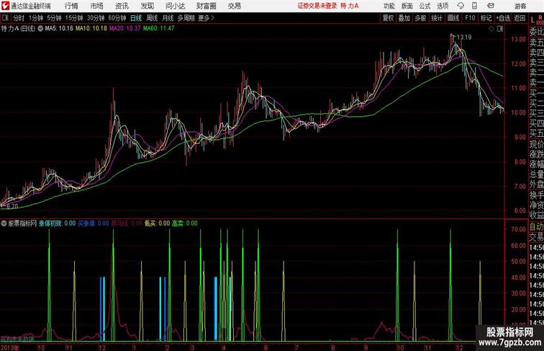Click the 标记 toolbar button
The width and height of the screenshot is (544, 351).
(x=486, y=18)
